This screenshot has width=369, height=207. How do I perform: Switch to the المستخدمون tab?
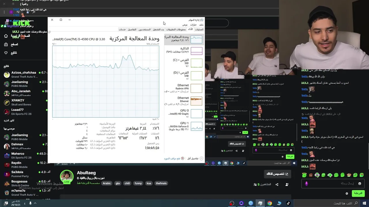[144, 30]
